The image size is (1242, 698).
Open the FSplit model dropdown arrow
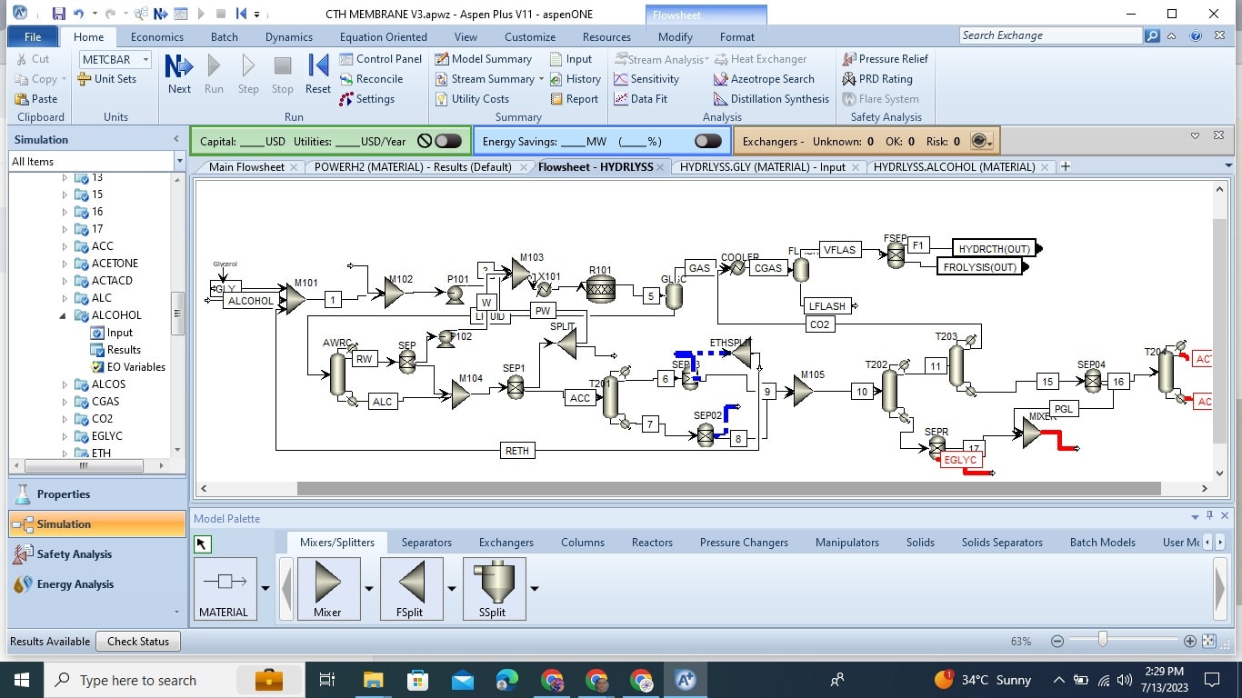click(452, 589)
